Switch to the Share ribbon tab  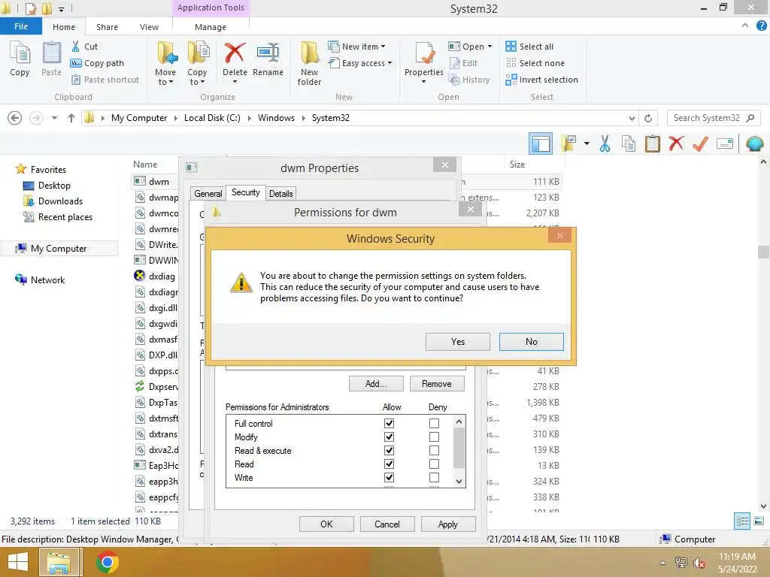pyautogui.click(x=107, y=27)
